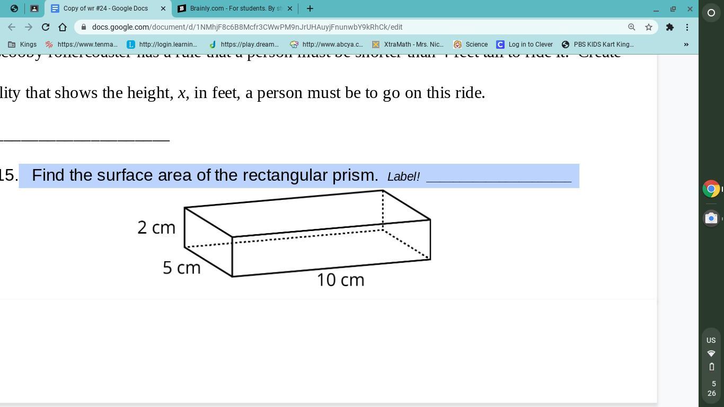The height and width of the screenshot is (407, 724).
Task: Click the zoom magnifier in address bar
Action: [631, 27]
